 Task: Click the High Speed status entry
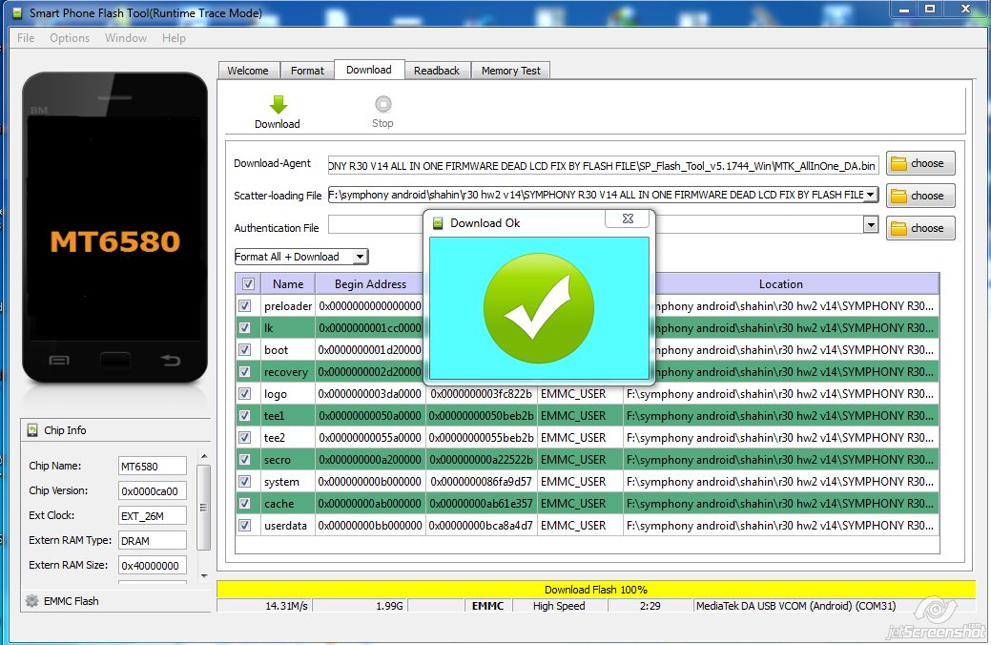coord(559,606)
